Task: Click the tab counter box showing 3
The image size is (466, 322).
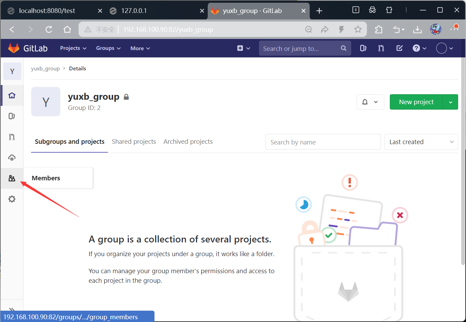Action: point(356,10)
